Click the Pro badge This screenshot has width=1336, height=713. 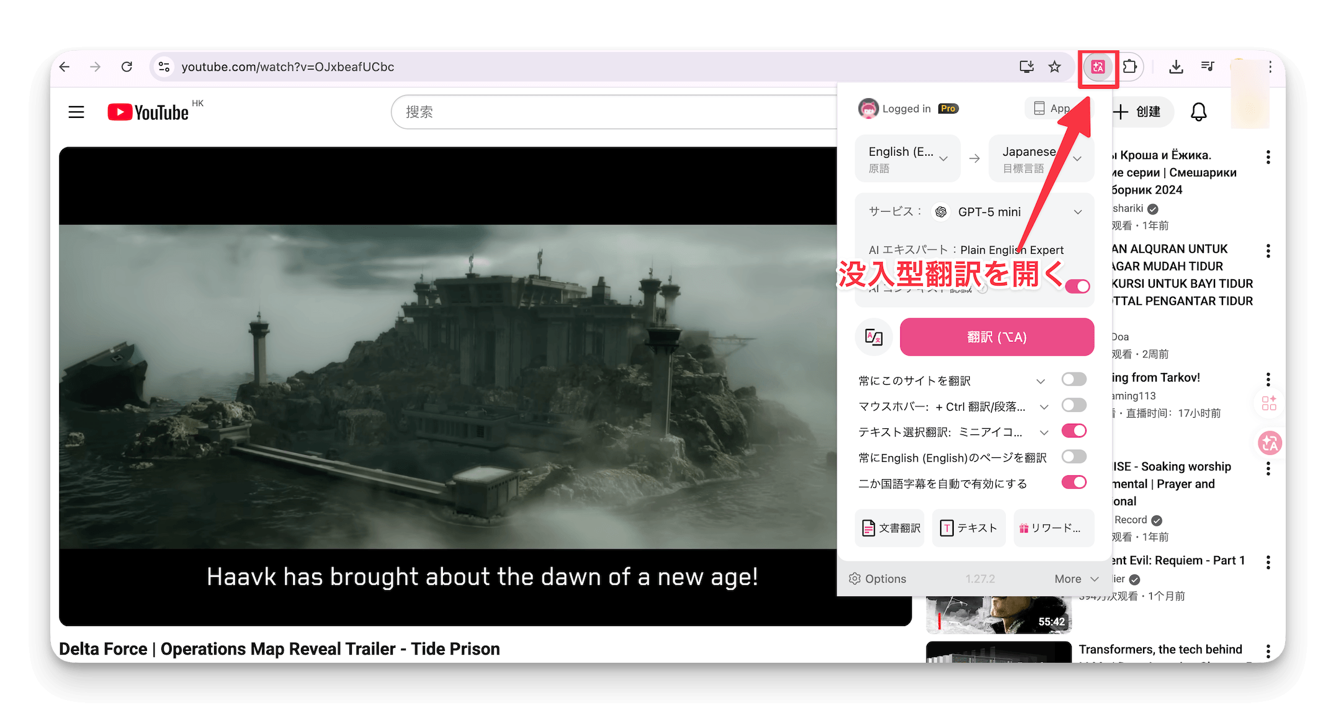tap(948, 109)
